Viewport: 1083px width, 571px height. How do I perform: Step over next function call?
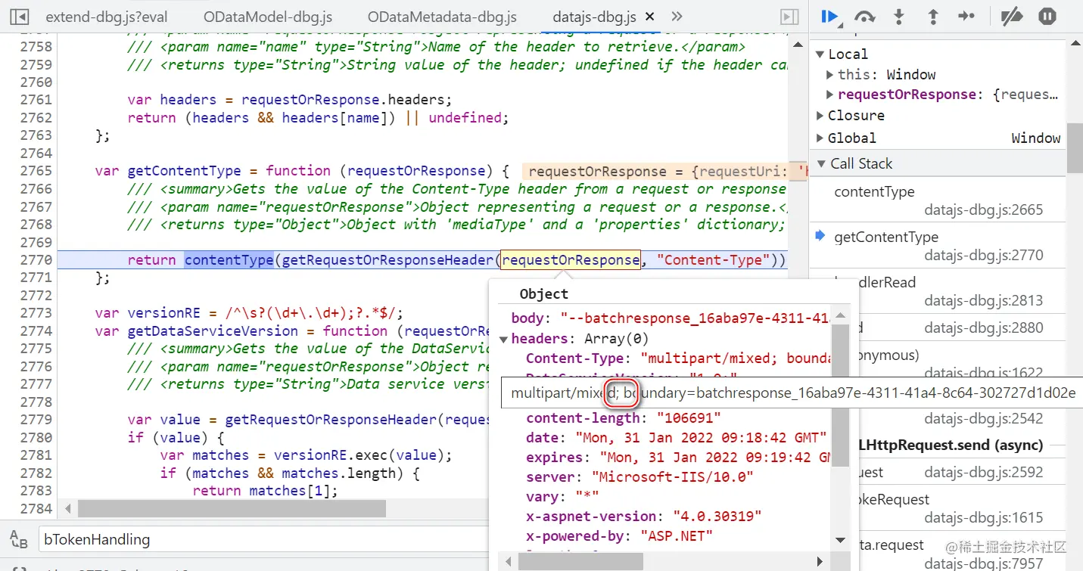tap(864, 16)
